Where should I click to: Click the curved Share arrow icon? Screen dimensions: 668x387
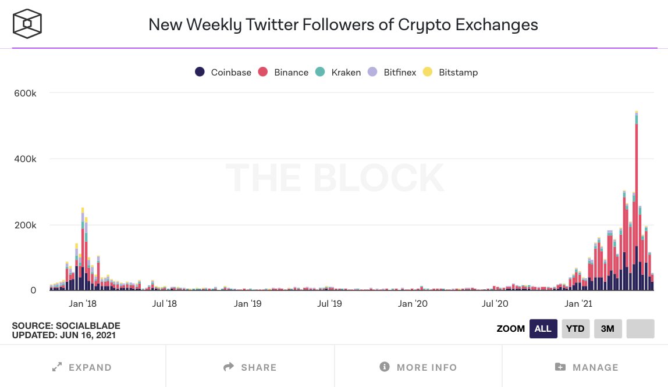(x=228, y=367)
